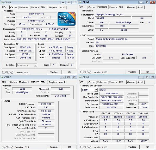Click the Lynnfield code name field
156x150 pixels.
coord(27,17)
